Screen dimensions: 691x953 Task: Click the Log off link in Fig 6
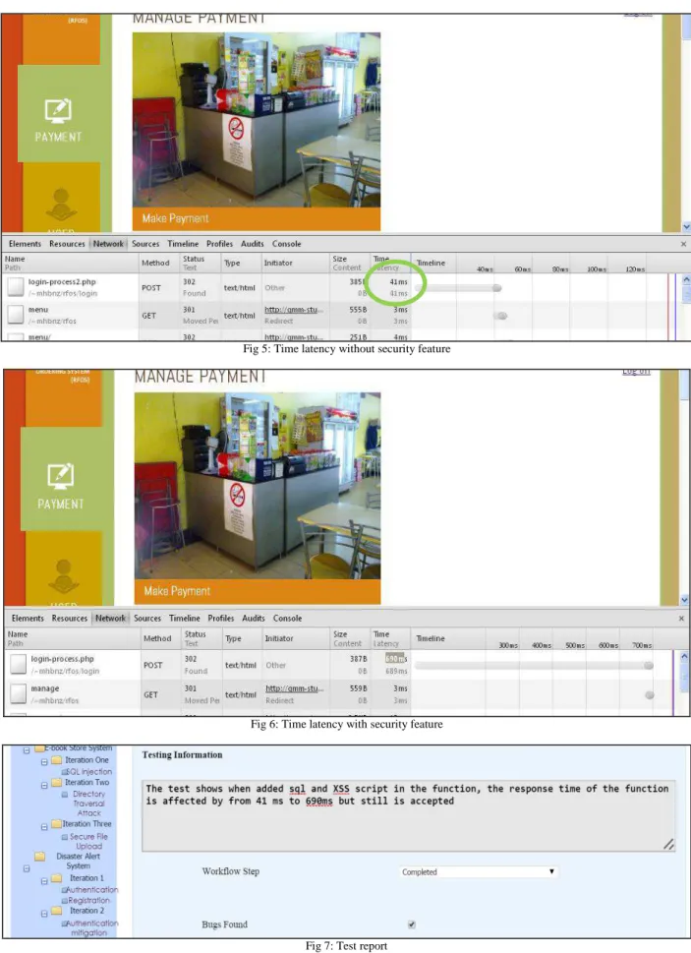coord(636,372)
